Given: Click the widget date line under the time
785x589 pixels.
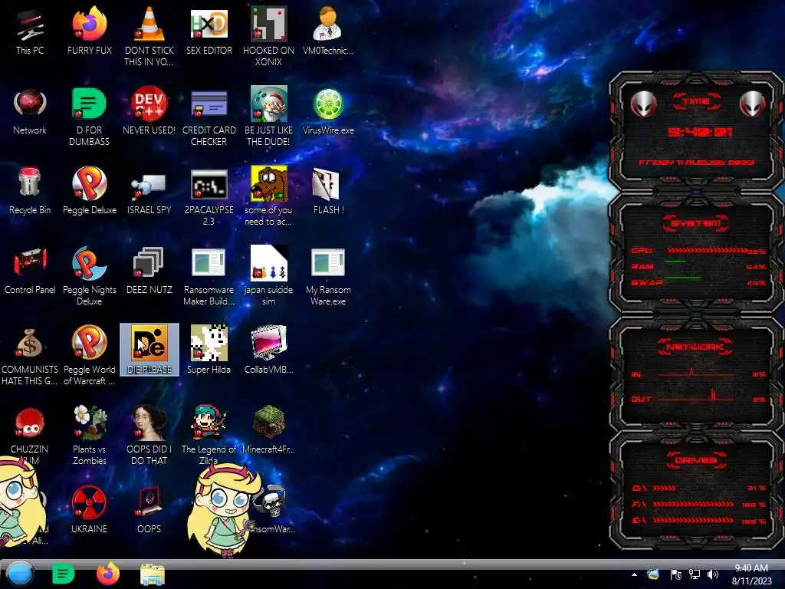Looking at the screenshot, I should [696, 163].
